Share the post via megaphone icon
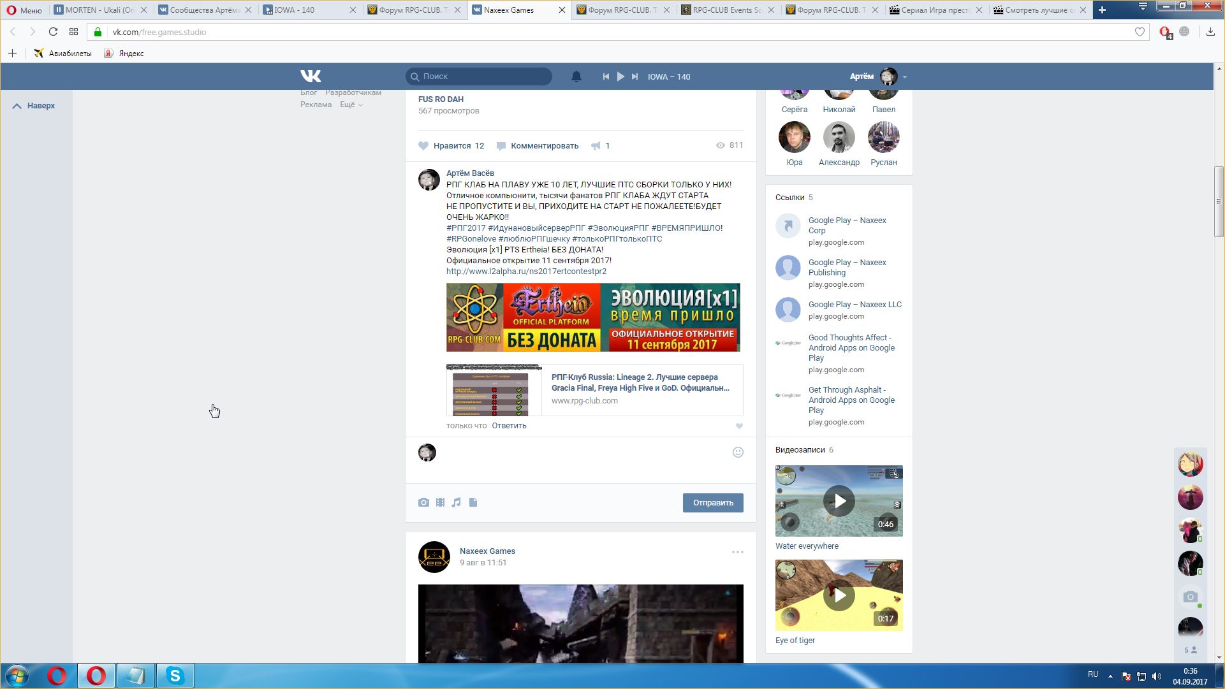Screen dimensions: 1225x689 (600, 146)
